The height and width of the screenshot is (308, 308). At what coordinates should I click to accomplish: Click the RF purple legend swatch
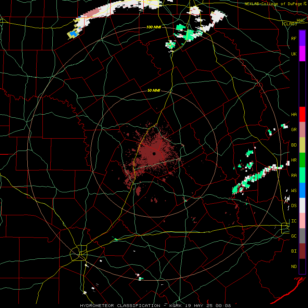[x=302, y=38]
